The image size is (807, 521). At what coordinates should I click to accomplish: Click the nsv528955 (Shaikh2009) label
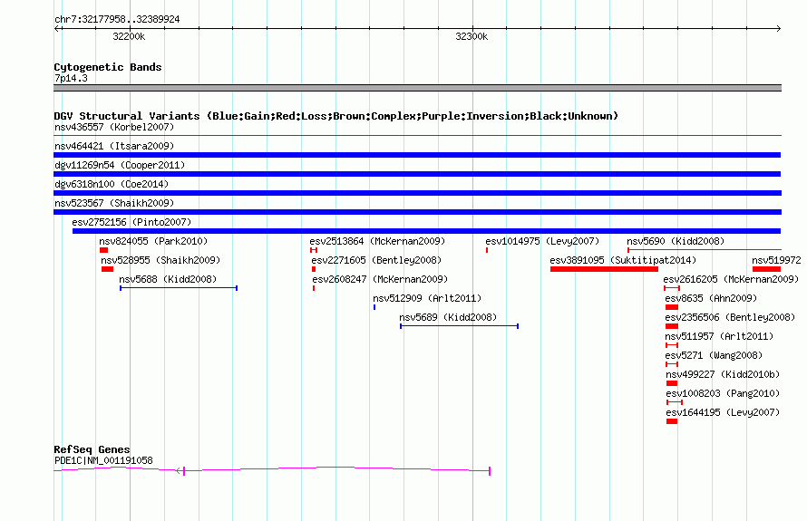point(160,260)
